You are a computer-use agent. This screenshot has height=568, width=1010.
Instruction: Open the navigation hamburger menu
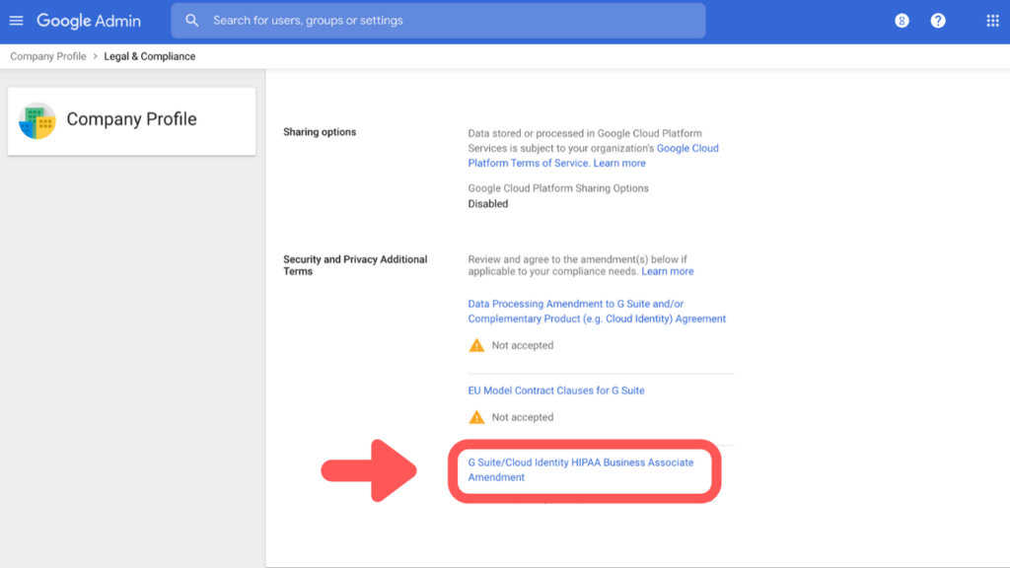tap(17, 20)
